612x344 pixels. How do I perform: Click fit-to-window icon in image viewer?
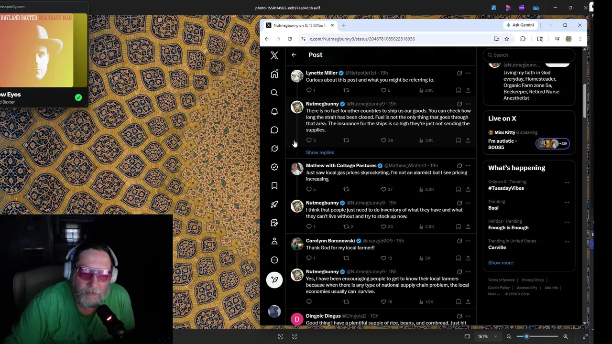tap(467, 336)
